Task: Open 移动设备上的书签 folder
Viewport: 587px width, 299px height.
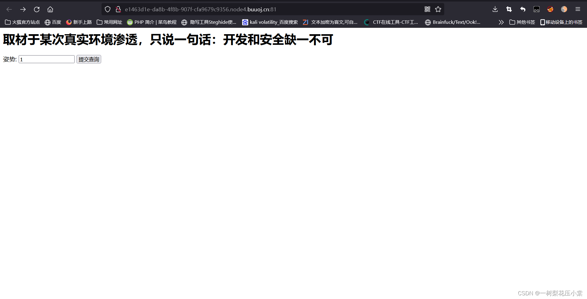Action: pos(561,22)
